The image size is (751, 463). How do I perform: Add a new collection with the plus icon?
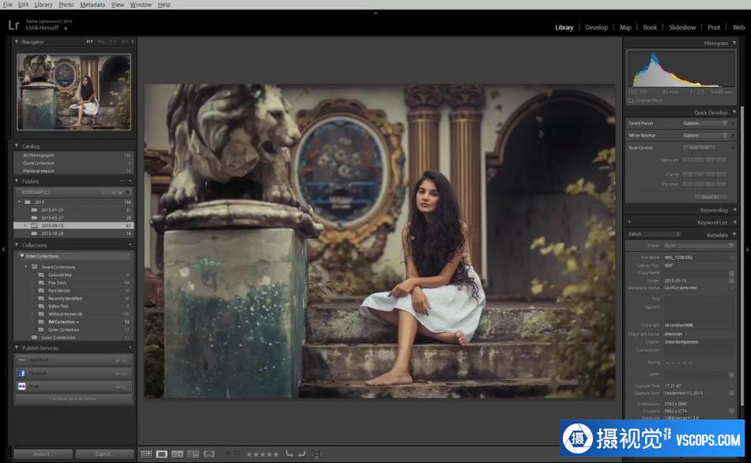(130, 245)
